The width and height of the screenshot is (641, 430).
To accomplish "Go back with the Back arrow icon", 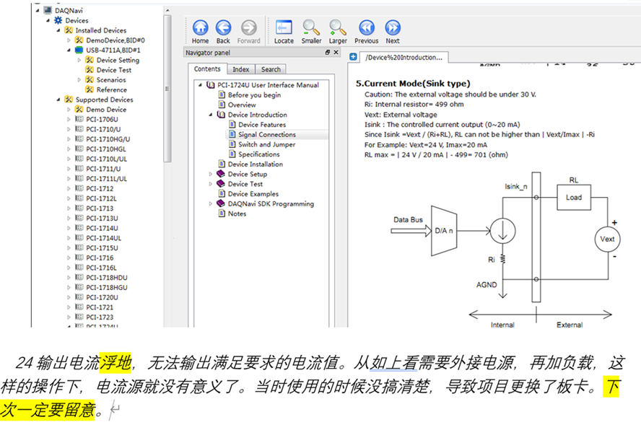I will (224, 28).
